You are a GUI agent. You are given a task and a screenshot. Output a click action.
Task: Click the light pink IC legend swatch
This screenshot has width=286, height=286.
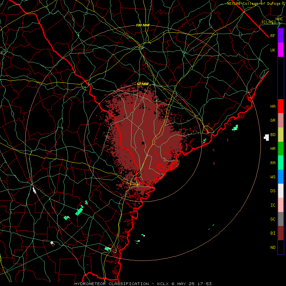click(x=281, y=205)
